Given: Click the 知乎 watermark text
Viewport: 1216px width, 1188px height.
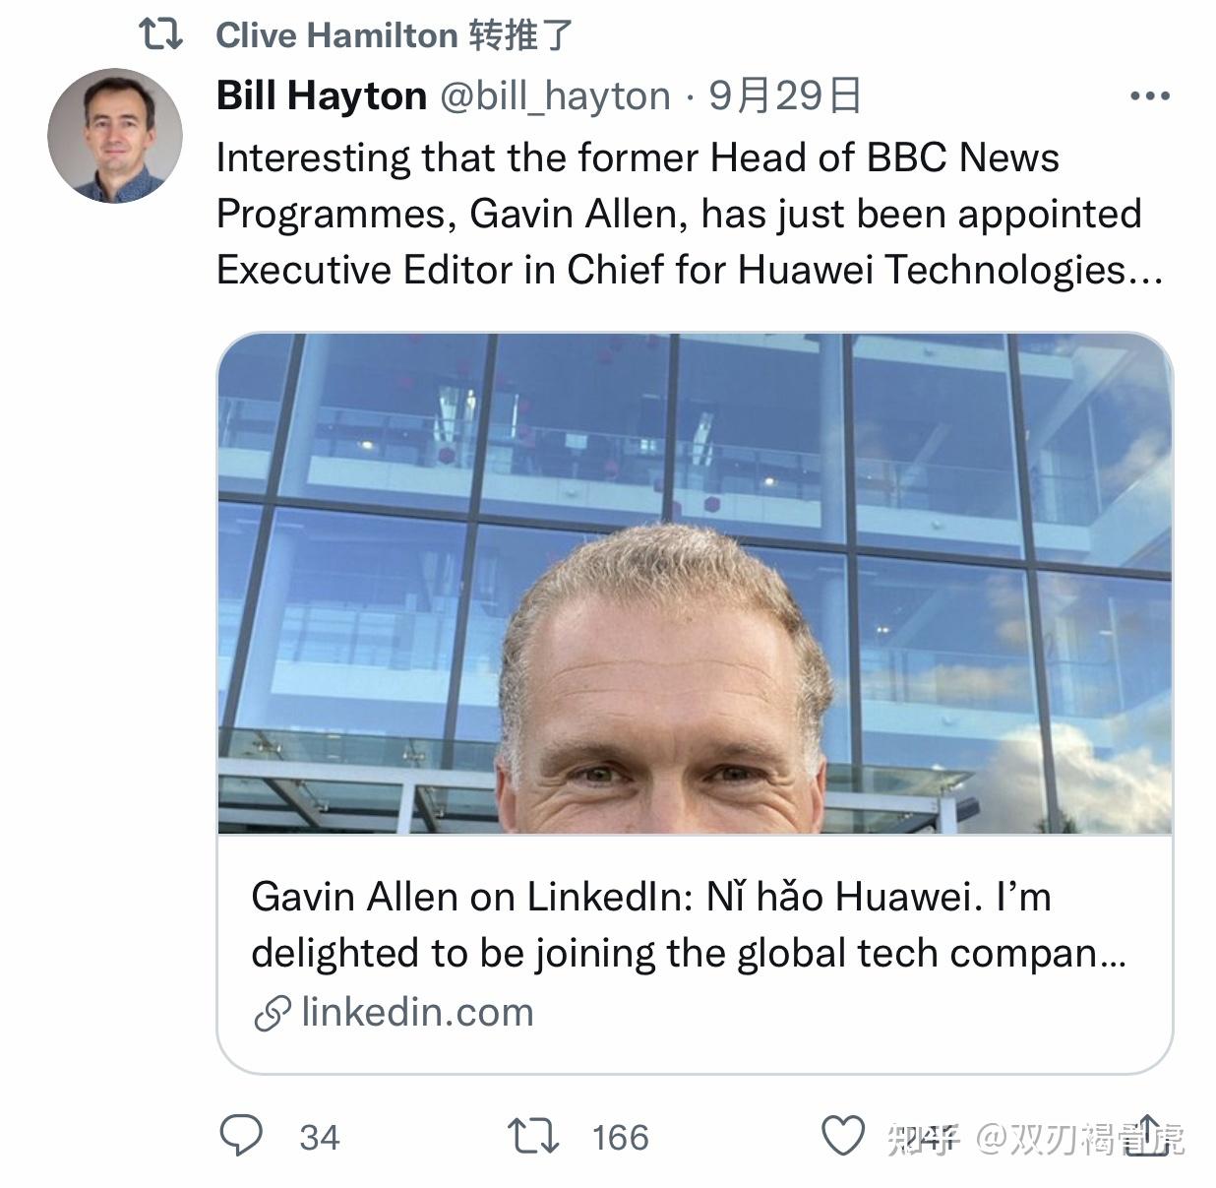Looking at the screenshot, I should pos(923,1139).
